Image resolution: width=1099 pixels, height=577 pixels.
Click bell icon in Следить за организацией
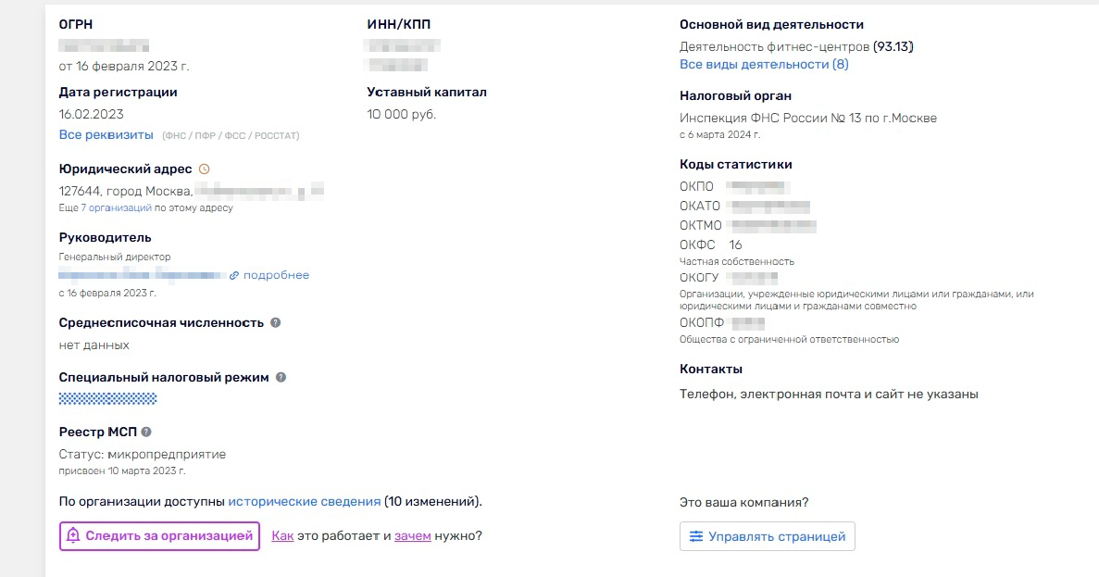click(73, 535)
